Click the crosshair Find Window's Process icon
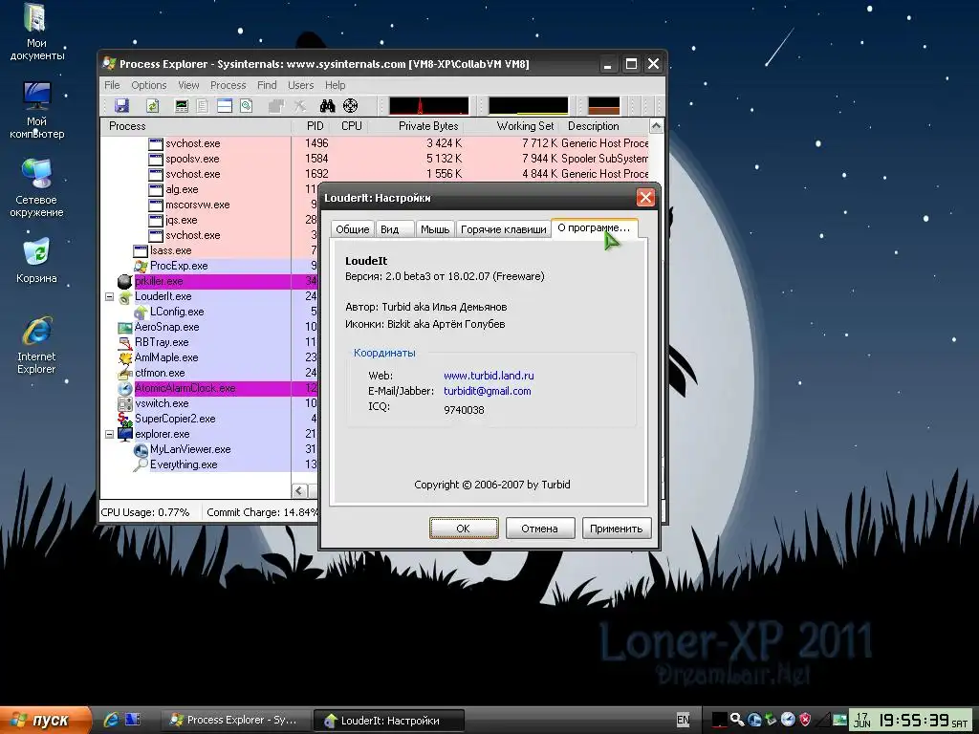Image resolution: width=979 pixels, height=734 pixels. [x=350, y=105]
